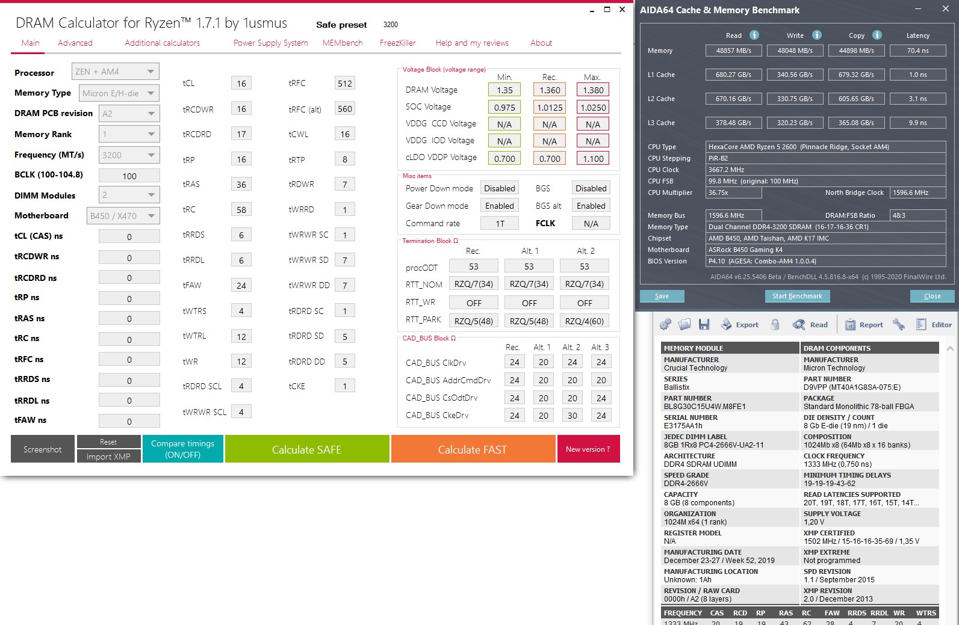Click the CAD_BUS CkeDrv Alt. 2 value 30
Image resolution: width=959 pixels, height=625 pixels.
573,415
